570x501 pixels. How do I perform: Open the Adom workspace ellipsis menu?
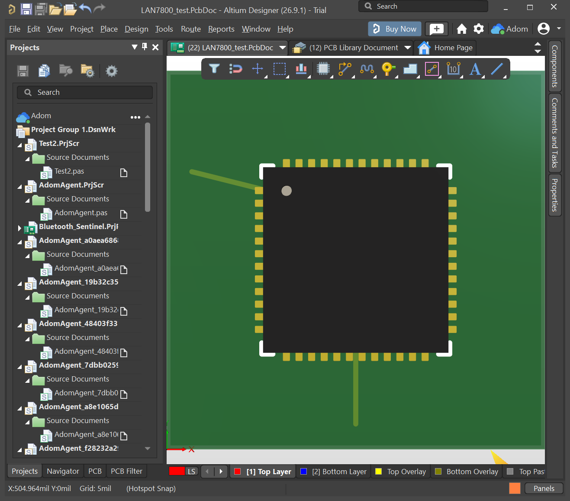(135, 117)
